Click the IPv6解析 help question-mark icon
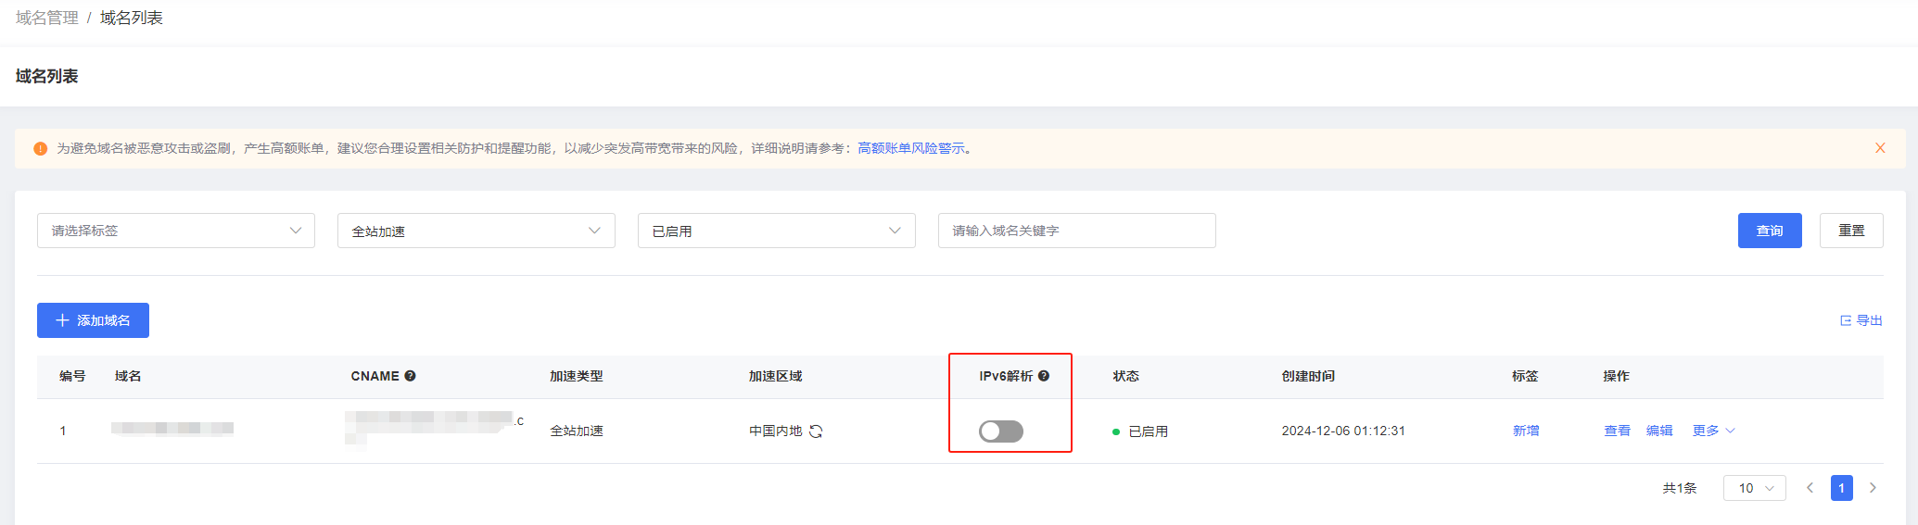1918x525 pixels. tap(1044, 376)
